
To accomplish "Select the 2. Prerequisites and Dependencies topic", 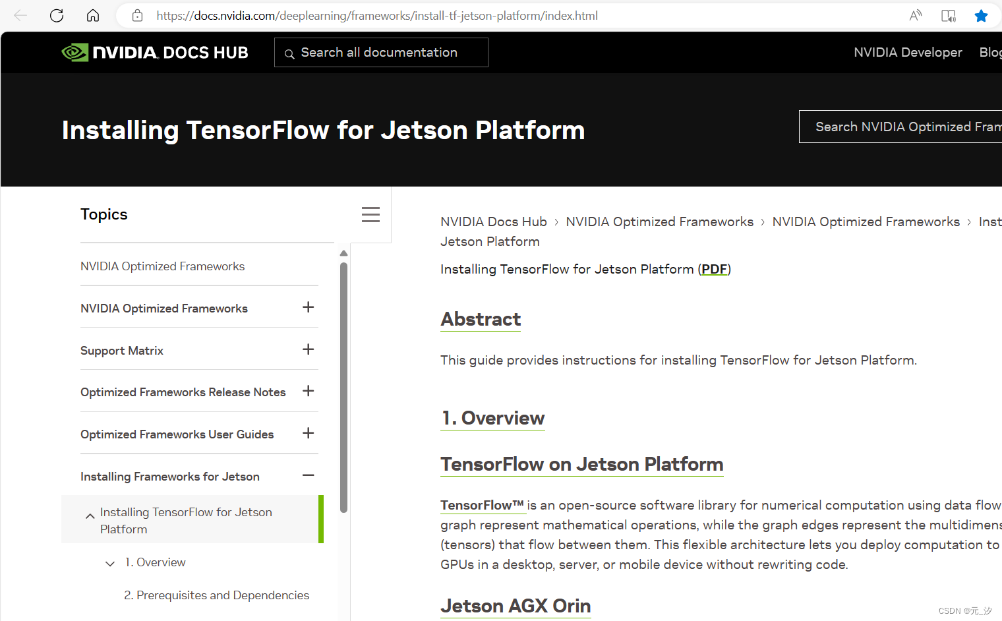I will coord(216,595).
